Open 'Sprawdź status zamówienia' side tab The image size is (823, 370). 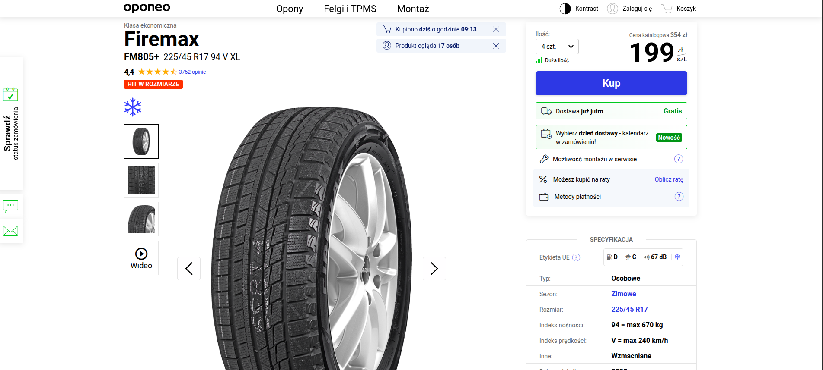point(11,123)
